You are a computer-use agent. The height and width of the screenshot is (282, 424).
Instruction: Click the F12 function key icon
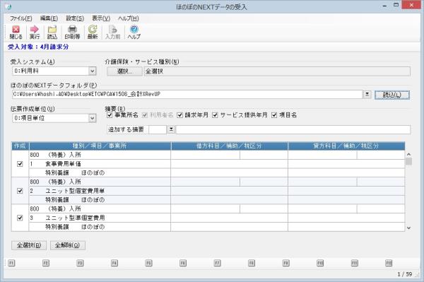389,263
